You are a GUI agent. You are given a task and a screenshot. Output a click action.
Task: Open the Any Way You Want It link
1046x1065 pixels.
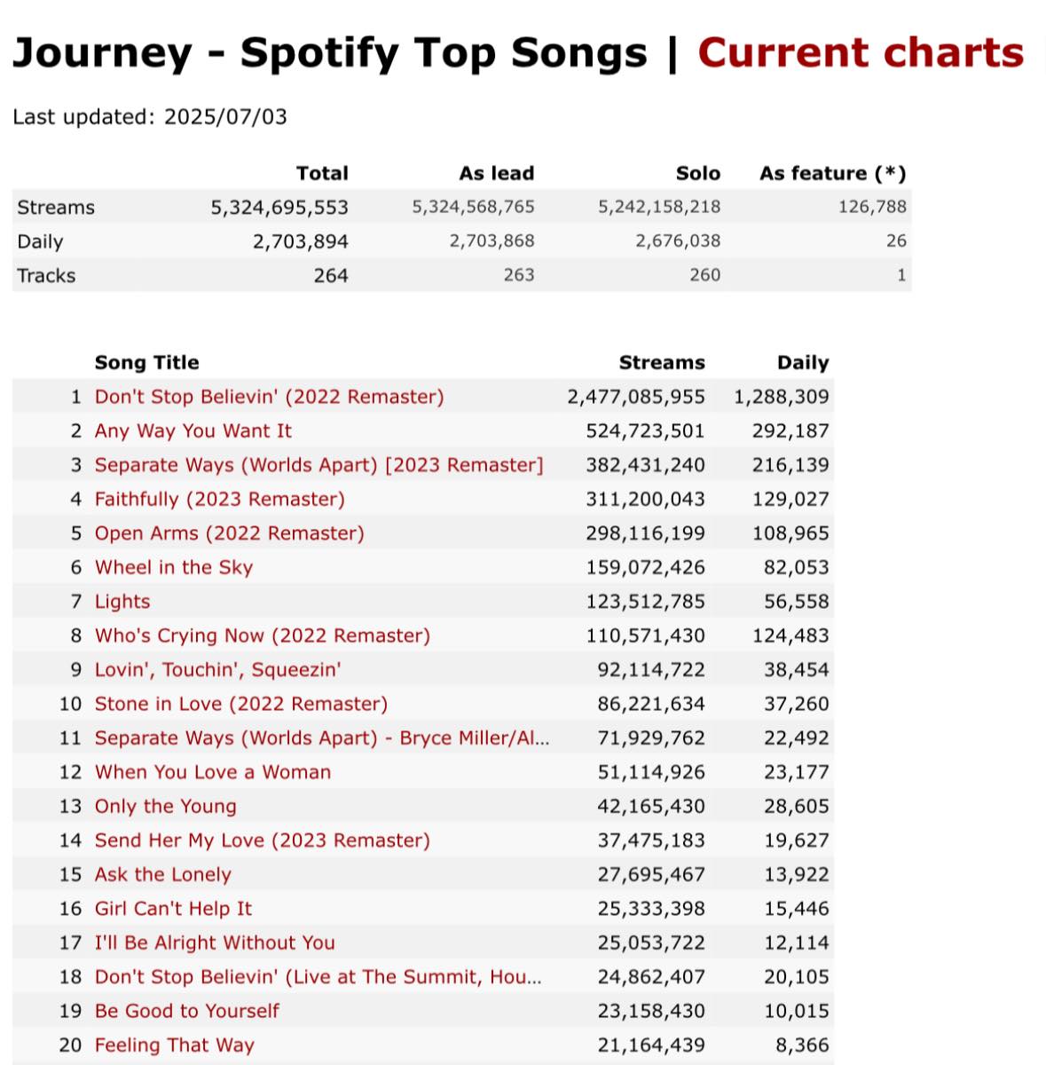pyautogui.click(x=193, y=430)
